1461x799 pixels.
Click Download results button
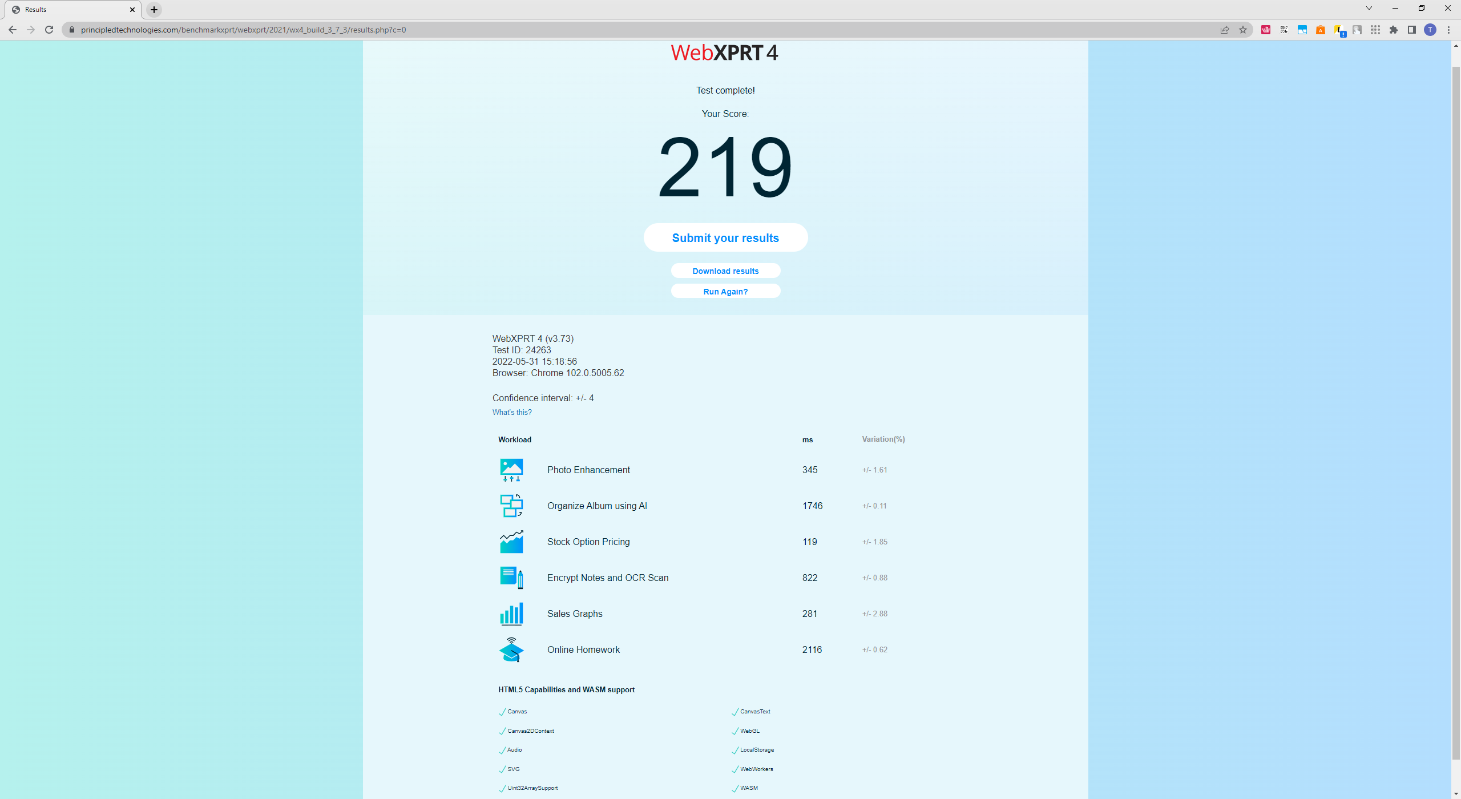pyautogui.click(x=725, y=271)
